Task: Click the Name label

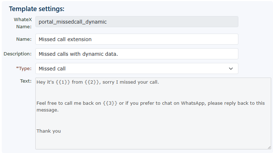Action: click(x=24, y=39)
